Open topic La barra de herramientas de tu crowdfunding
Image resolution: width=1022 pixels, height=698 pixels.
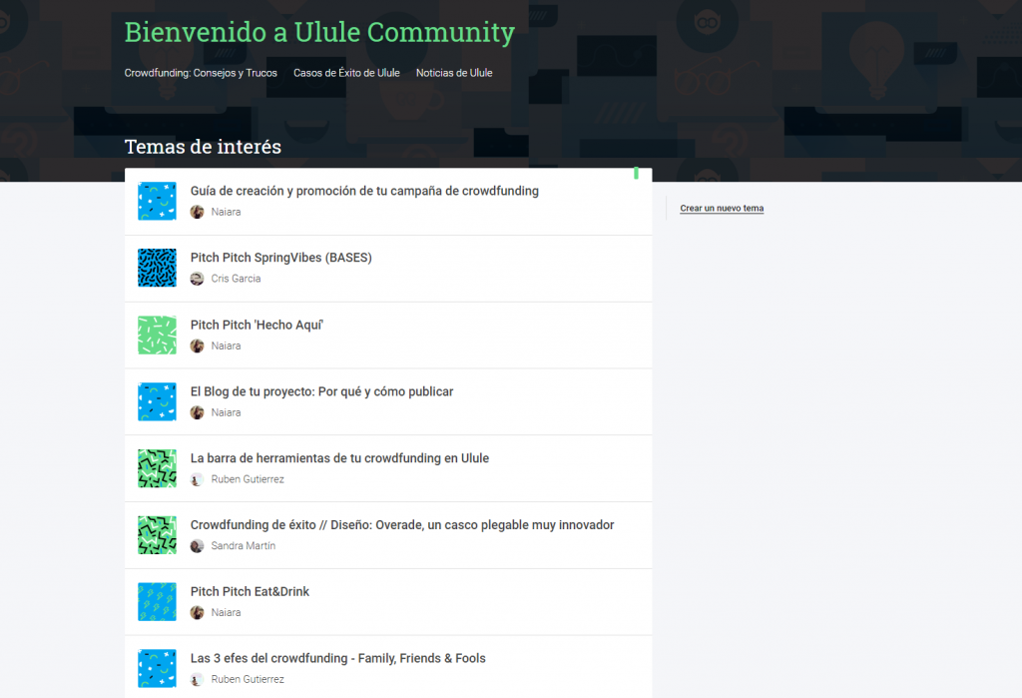click(x=339, y=458)
